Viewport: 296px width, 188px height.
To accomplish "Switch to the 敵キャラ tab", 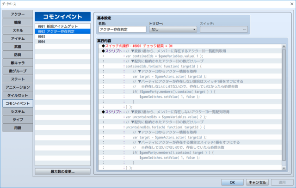I will [18, 63].
